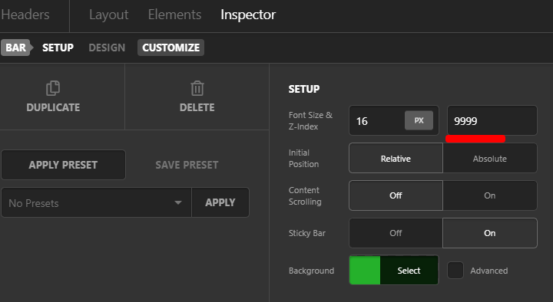The width and height of the screenshot is (553, 302).
Task: Click the SETUP heading in the right panel
Action: (304, 89)
